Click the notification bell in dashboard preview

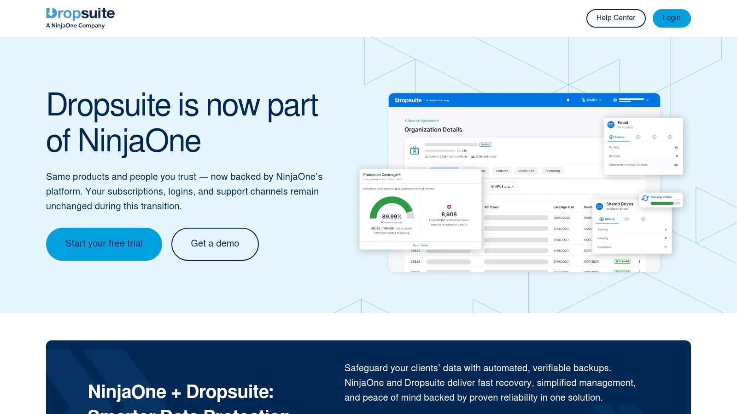pos(568,100)
